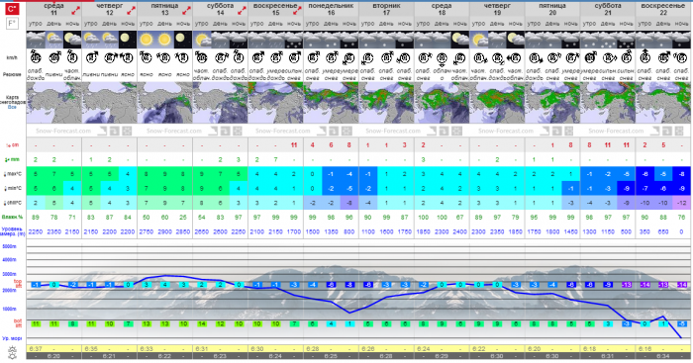
Task: Expand hourly detail for четверг 12
Action: 132,10
